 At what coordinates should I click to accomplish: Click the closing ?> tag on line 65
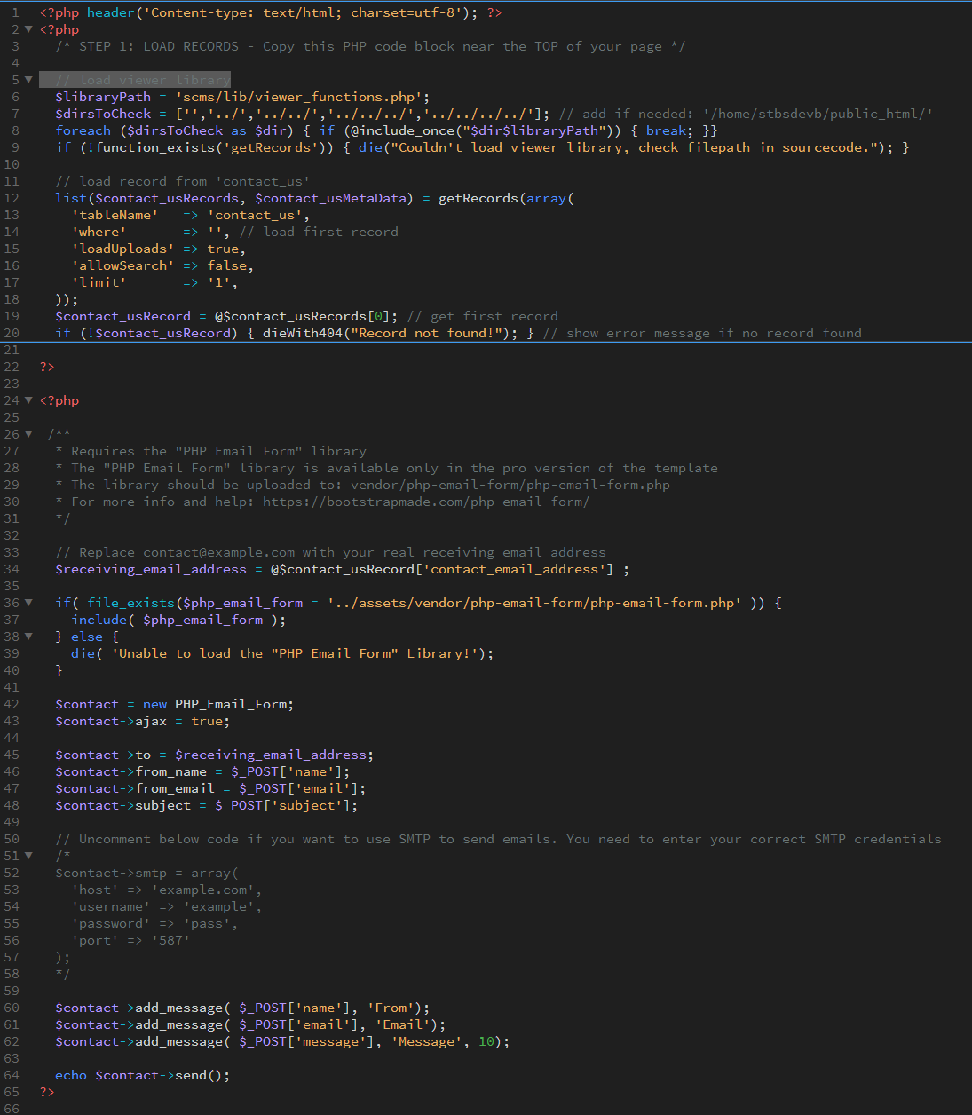coord(47,1092)
